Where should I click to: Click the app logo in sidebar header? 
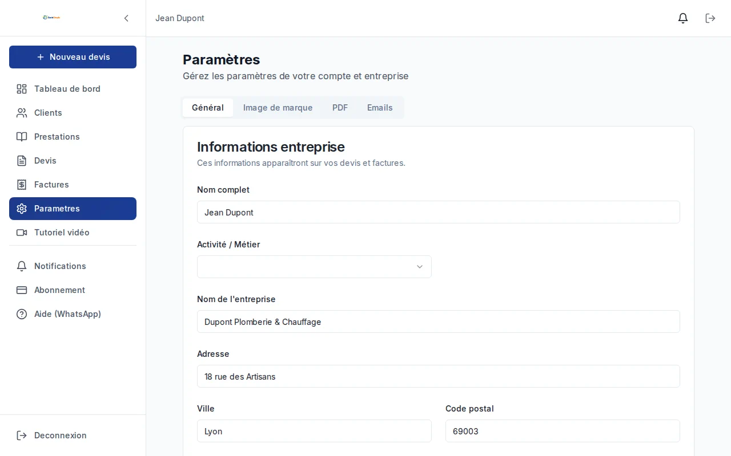point(51,18)
